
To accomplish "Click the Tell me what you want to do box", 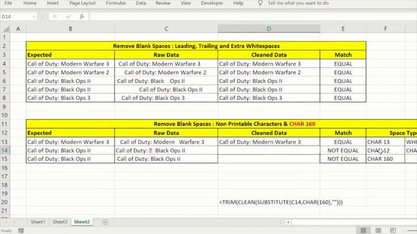I will click(298, 3).
